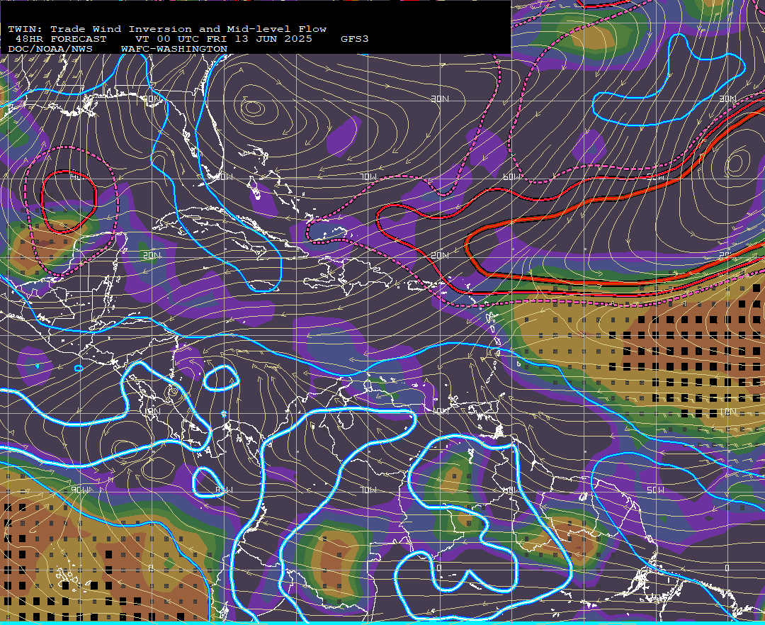The width and height of the screenshot is (765, 625).
Task: Click the '30N' label over the central Atlantic
Action: click(x=440, y=98)
